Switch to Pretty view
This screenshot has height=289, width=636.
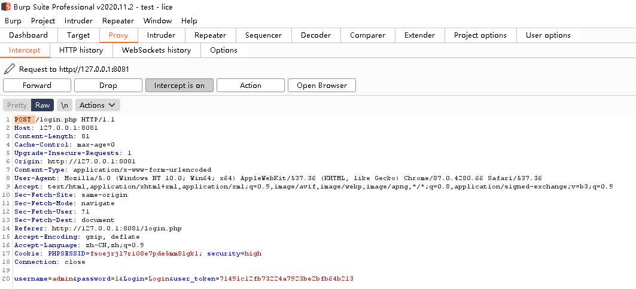tap(17, 105)
